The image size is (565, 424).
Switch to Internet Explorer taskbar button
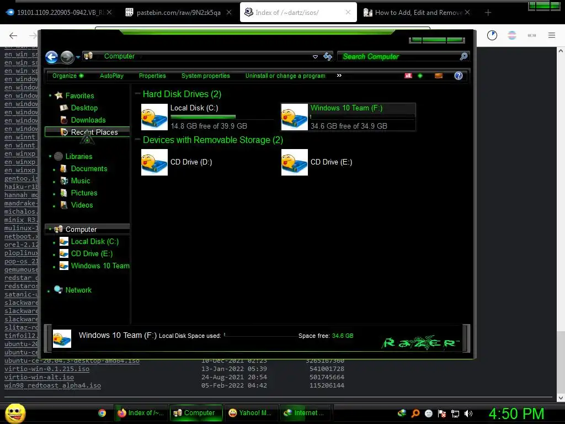click(306, 413)
